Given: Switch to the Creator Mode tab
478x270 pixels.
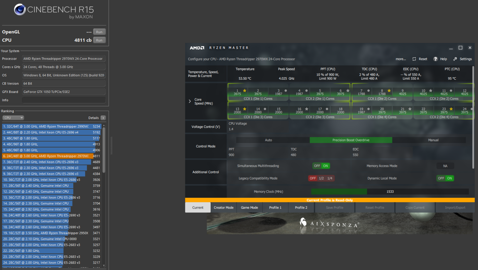Looking at the screenshot, I should click(x=224, y=207).
